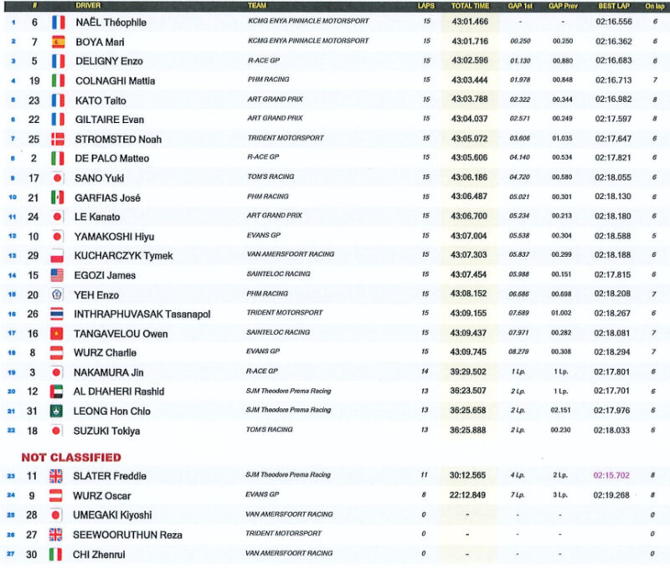The width and height of the screenshot is (670, 568).
Task: Click KCMG ENYA PINNACLE MOTORSPORT team in first row
Action: click(x=308, y=20)
